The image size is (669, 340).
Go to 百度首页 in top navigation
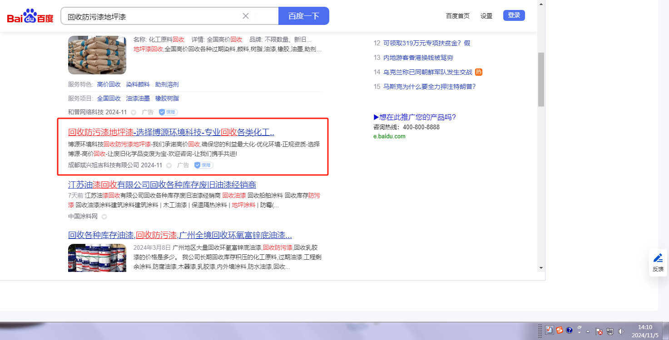click(457, 16)
